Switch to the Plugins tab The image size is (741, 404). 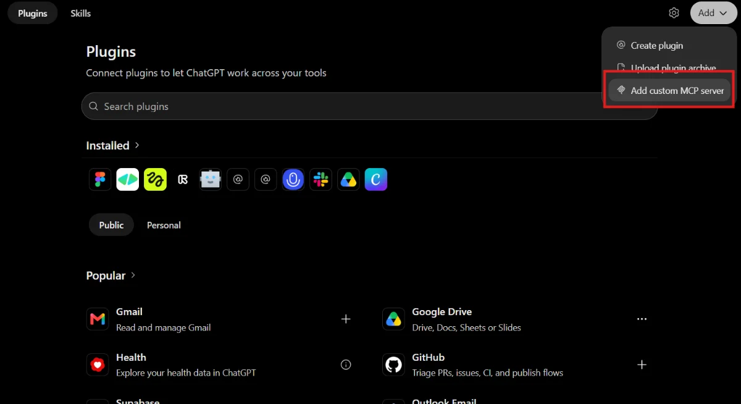click(33, 13)
